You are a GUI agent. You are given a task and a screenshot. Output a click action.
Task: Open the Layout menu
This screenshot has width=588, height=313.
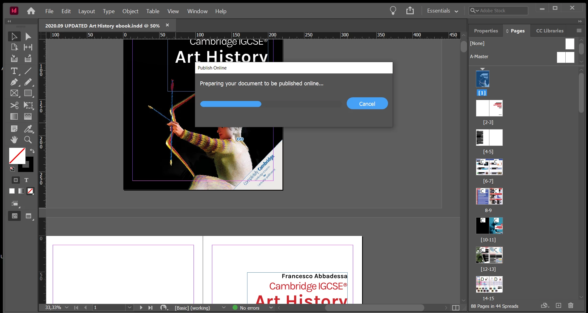[x=87, y=11]
